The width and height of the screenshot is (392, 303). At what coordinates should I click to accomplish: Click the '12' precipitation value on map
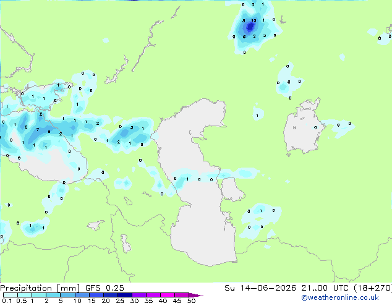click(254, 20)
